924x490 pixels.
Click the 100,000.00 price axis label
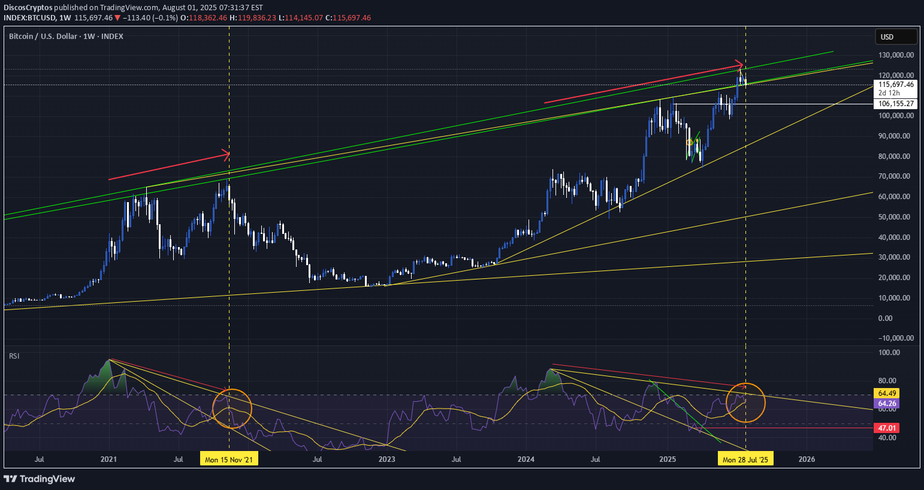click(896, 116)
